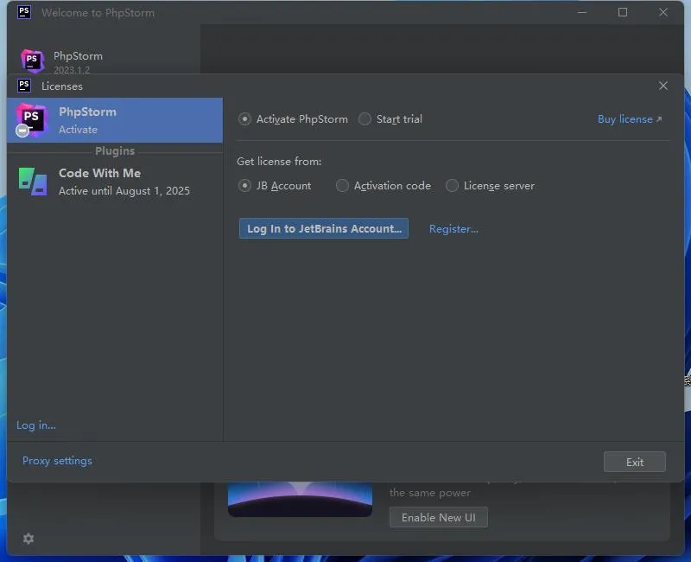Open Proxy settings
The image size is (691, 562).
click(x=57, y=461)
